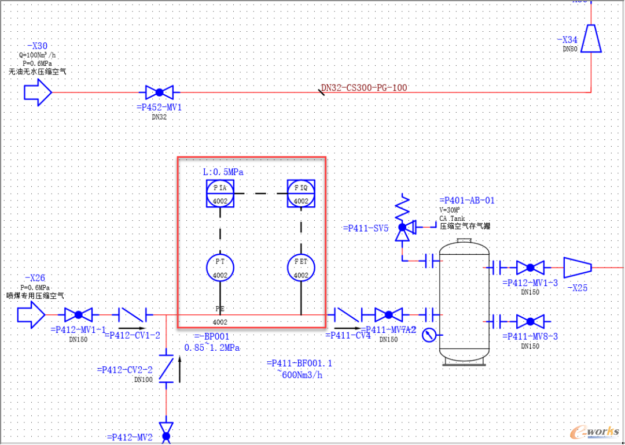
Task: Click the =-BP001 tag label
Action: coord(212,336)
